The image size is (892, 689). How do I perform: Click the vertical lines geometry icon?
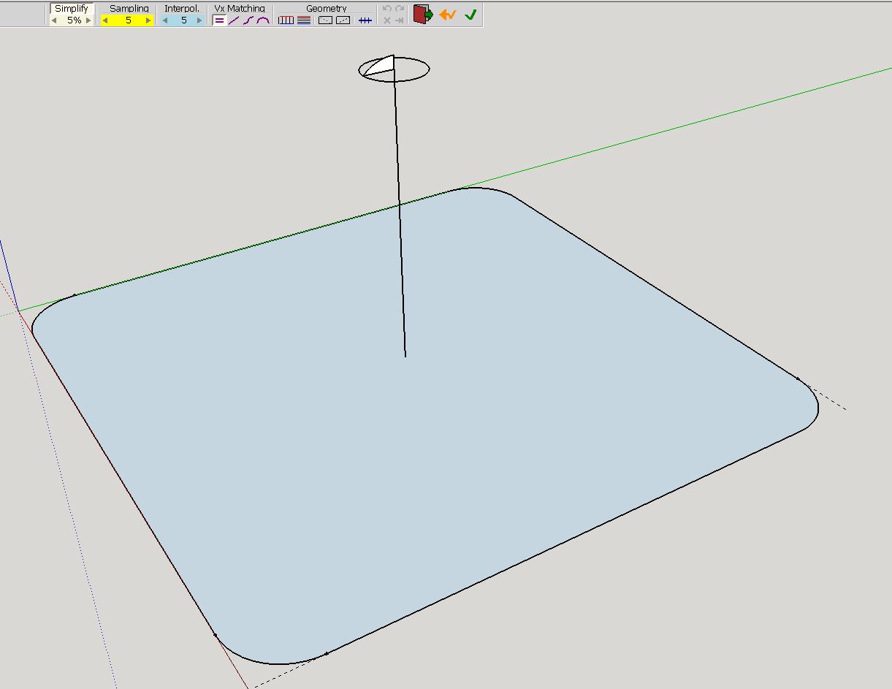click(x=286, y=20)
